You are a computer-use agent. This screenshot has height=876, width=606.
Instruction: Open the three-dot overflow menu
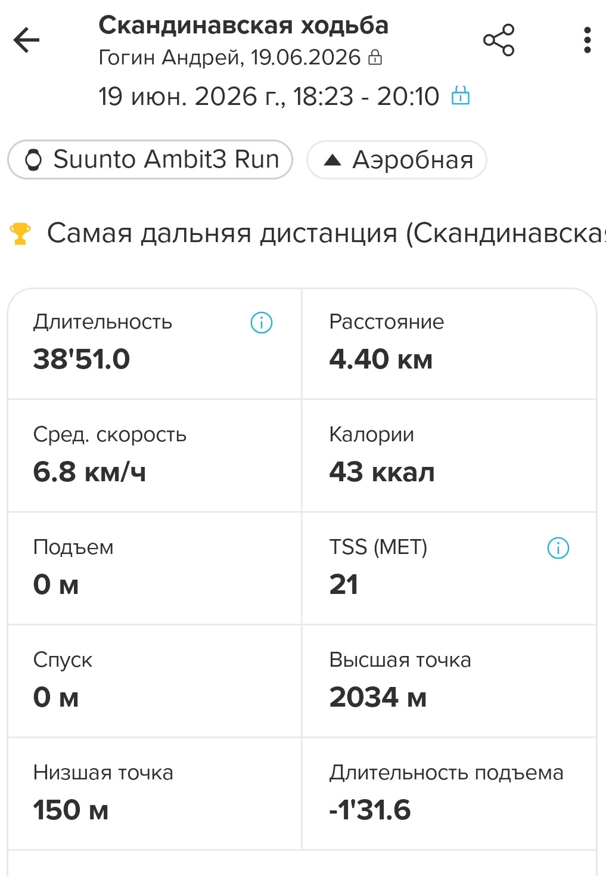point(587,40)
